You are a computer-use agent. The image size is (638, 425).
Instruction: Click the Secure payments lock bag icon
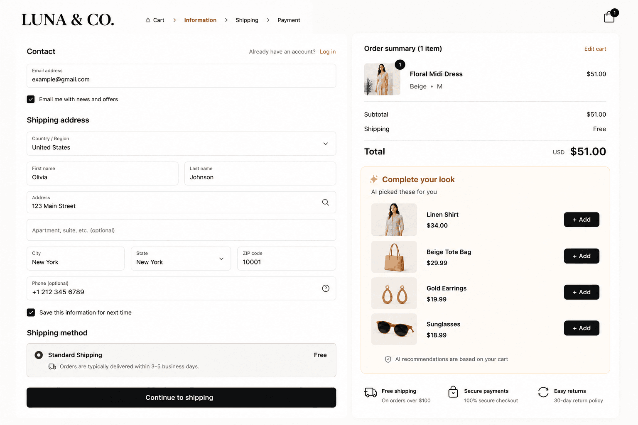[453, 391]
